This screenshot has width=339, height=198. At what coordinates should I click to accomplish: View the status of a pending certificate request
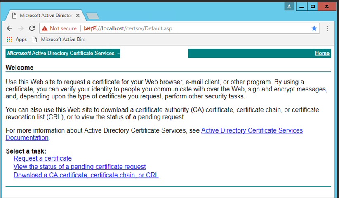[x=80, y=167]
